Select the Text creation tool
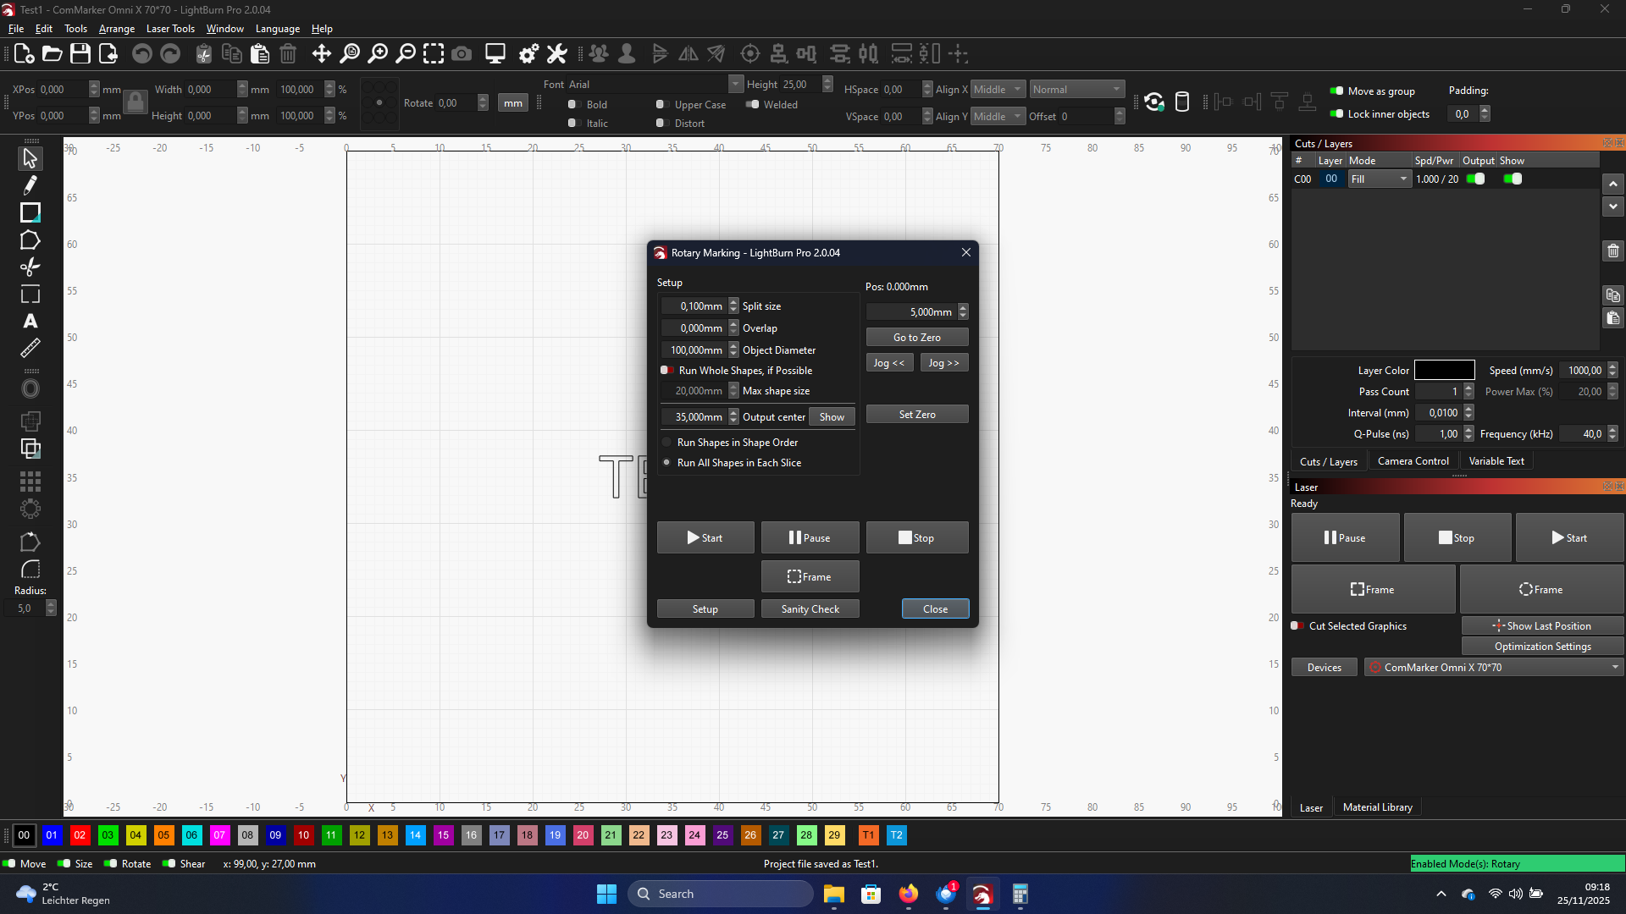The image size is (1626, 914). pyautogui.click(x=30, y=322)
